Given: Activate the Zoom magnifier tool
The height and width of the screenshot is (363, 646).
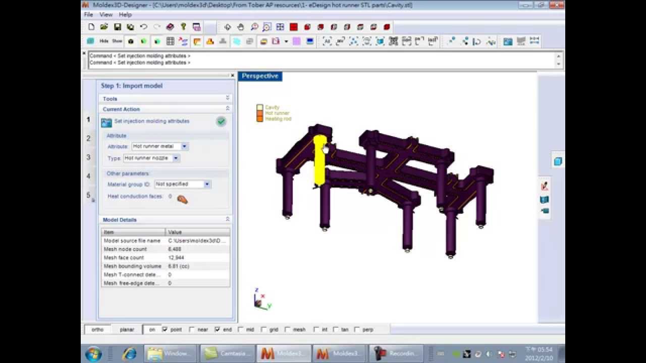Looking at the screenshot, I should click(x=254, y=27).
